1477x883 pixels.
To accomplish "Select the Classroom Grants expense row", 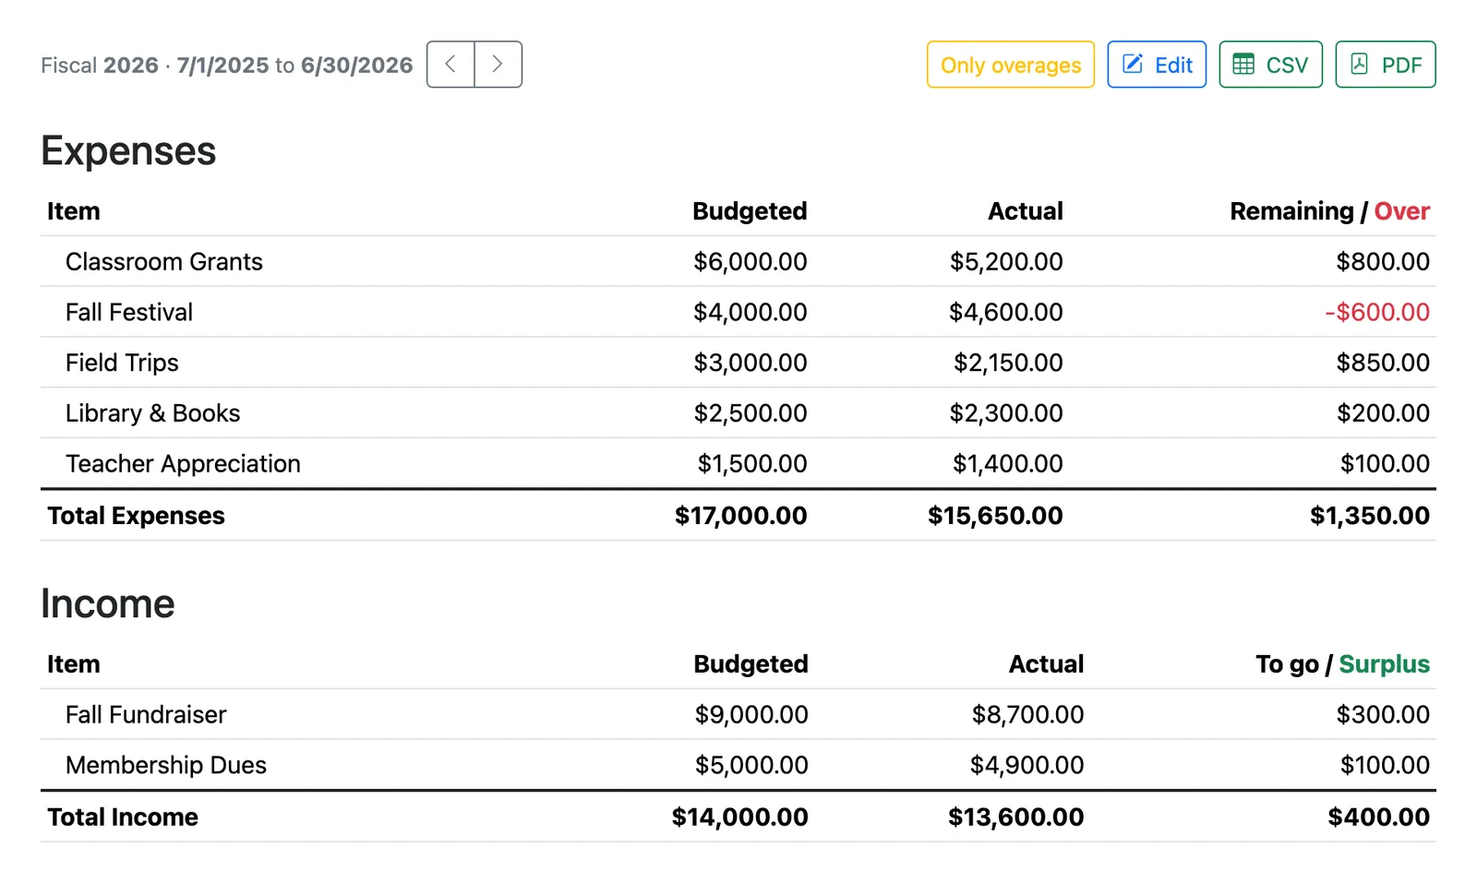I will 738,261.
